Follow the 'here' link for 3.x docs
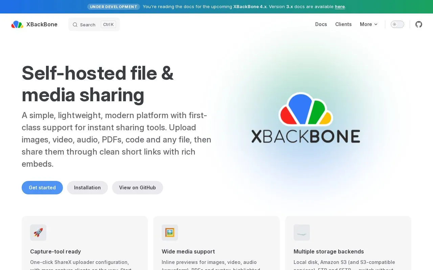433x270 pixels. 340,7
